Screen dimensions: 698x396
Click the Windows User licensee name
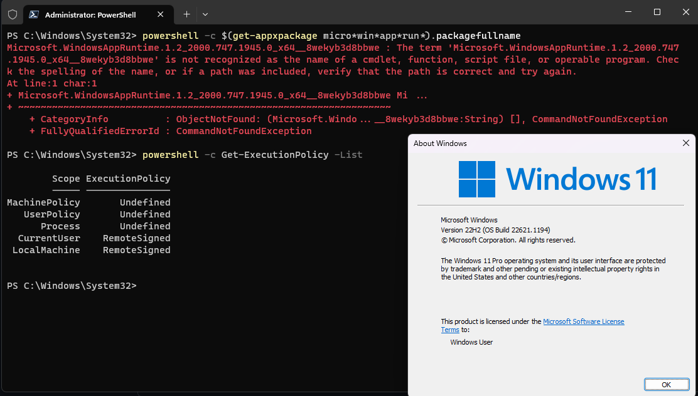(471, 342)
